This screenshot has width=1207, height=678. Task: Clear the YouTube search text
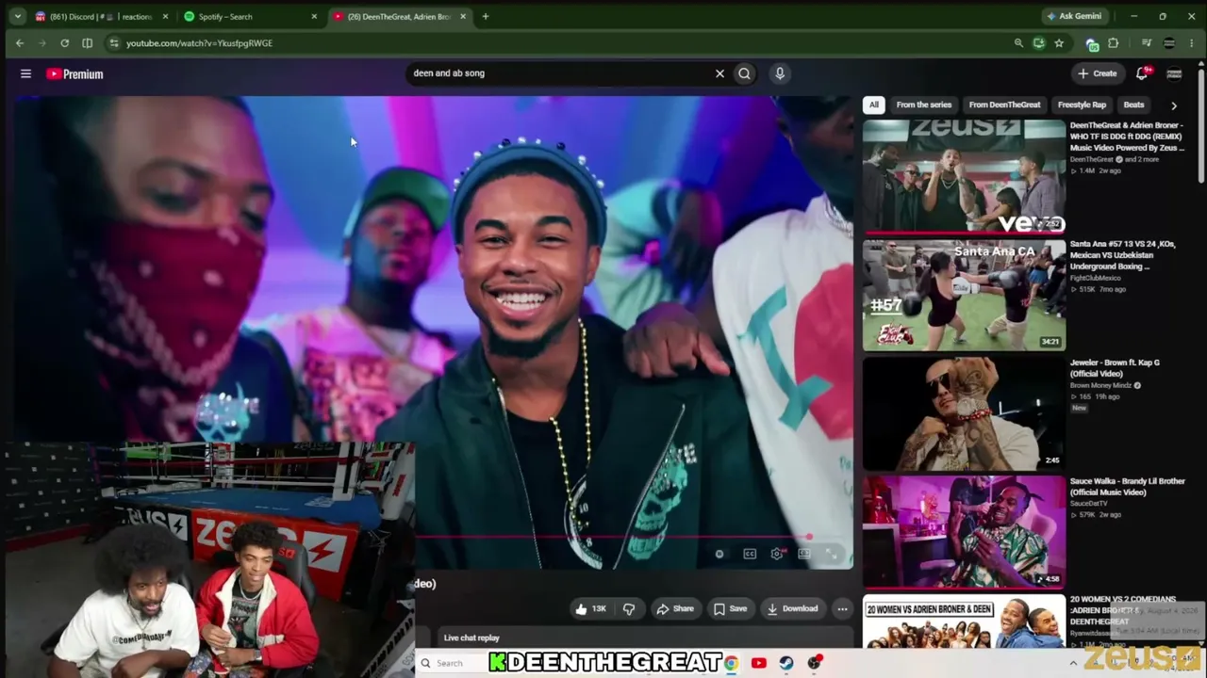click(x=719, y=73)
